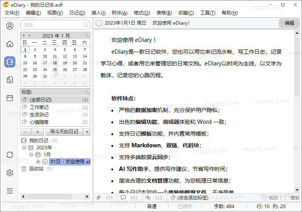The image size is (302, 212).
Task: Select calendar day 15
Action: click(x=25, y=63)
